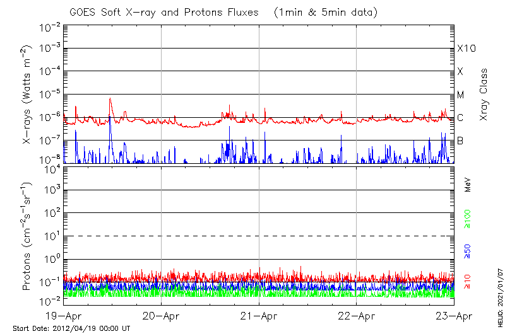Click the 'Start Date: 2012/04/19 00:00 UT' text
The width and height of the screenshot is (505, 334).
tap(71, 329)
